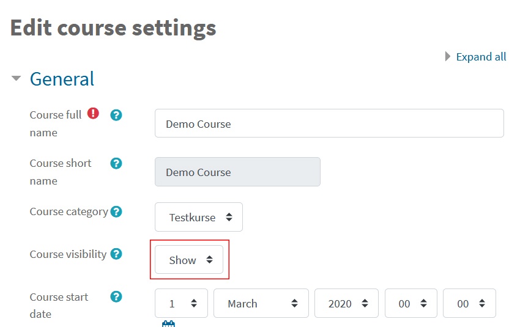Open the start date minute dropdown

click(x=469, y=303)
